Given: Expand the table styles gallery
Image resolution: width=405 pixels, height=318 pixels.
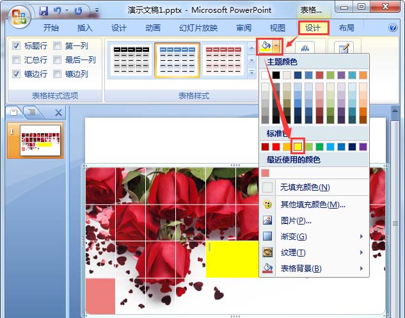Looking at the screenshot, I should pyautogui.click(x=251, y=73).
